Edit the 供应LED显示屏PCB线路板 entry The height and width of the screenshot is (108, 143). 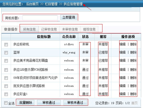[123, 70]
